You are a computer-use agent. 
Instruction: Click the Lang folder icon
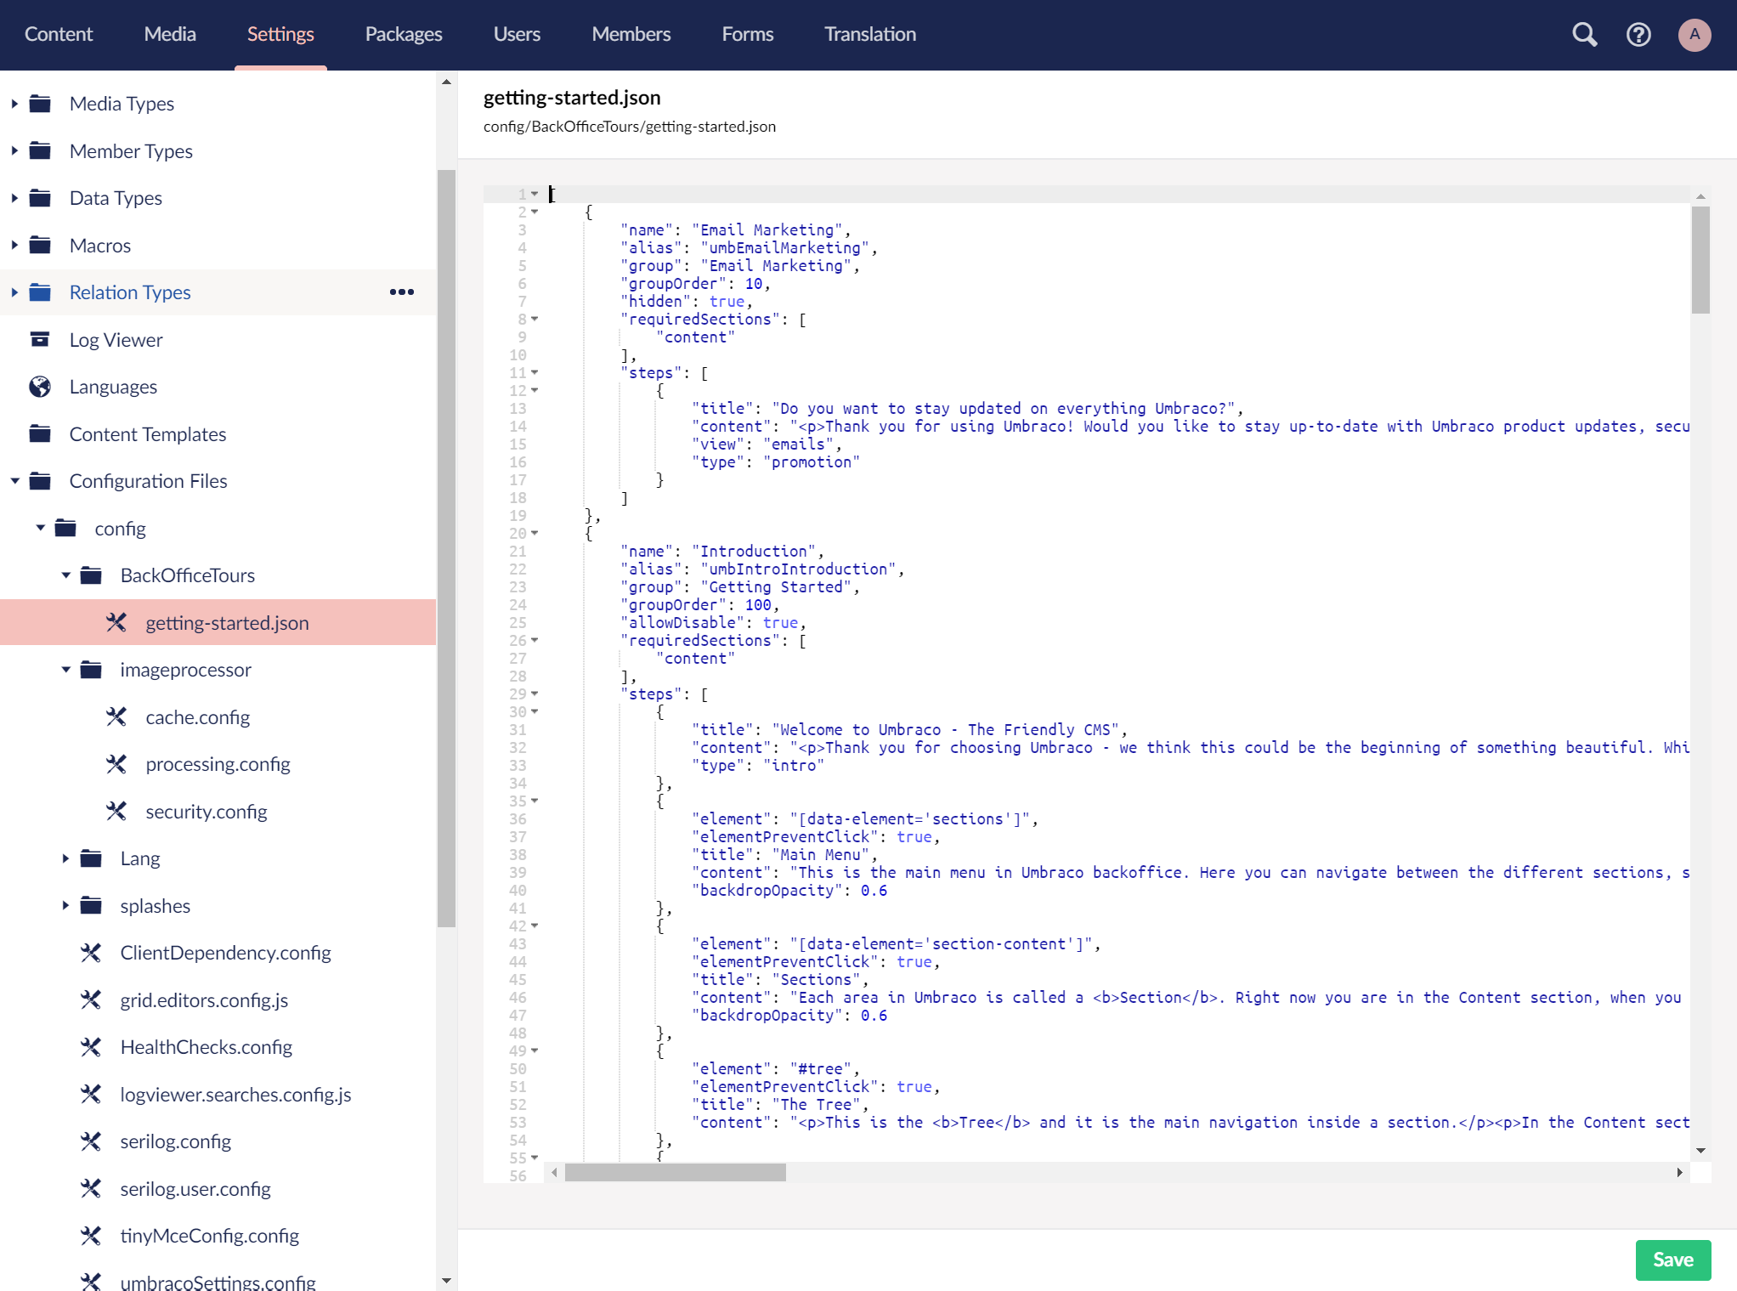click(91, 858)
